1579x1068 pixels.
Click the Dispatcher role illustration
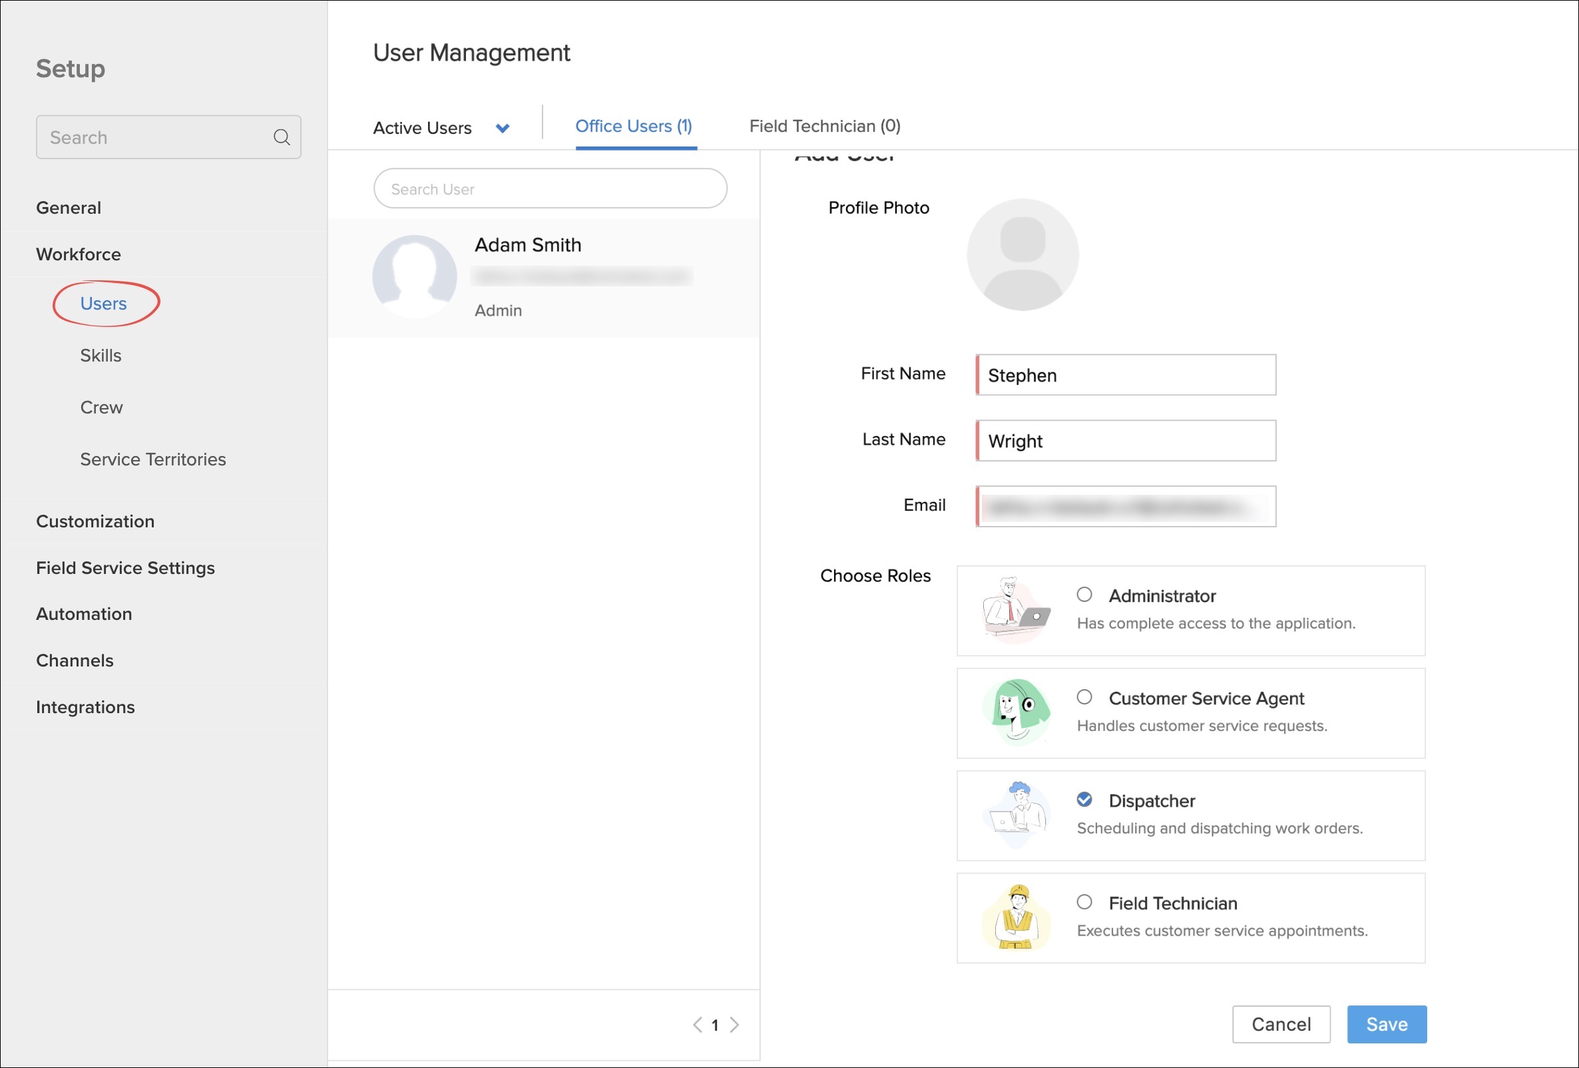[x=1016, y=814]
